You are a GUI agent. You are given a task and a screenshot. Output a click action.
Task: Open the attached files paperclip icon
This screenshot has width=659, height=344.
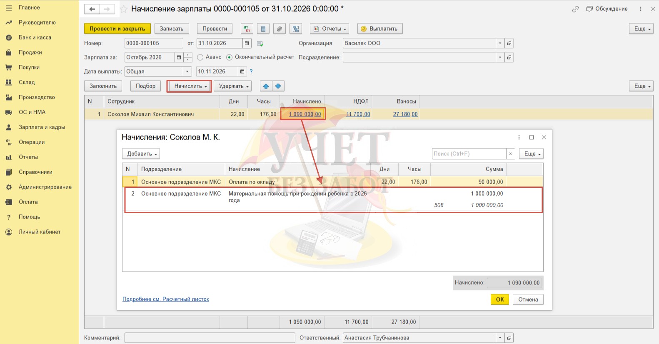pos(280,29)
